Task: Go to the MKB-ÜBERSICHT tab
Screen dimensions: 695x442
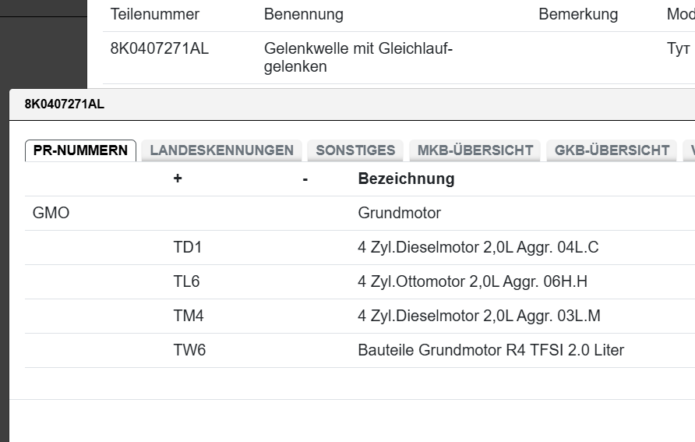Action: click(475, 150)
